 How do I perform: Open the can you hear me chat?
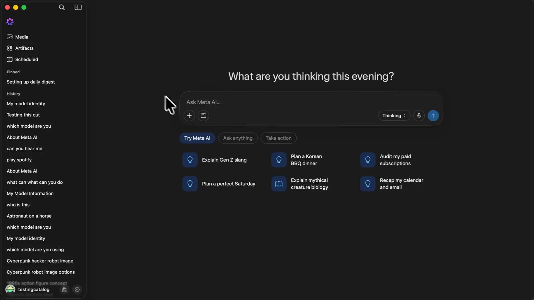(24, 149)
